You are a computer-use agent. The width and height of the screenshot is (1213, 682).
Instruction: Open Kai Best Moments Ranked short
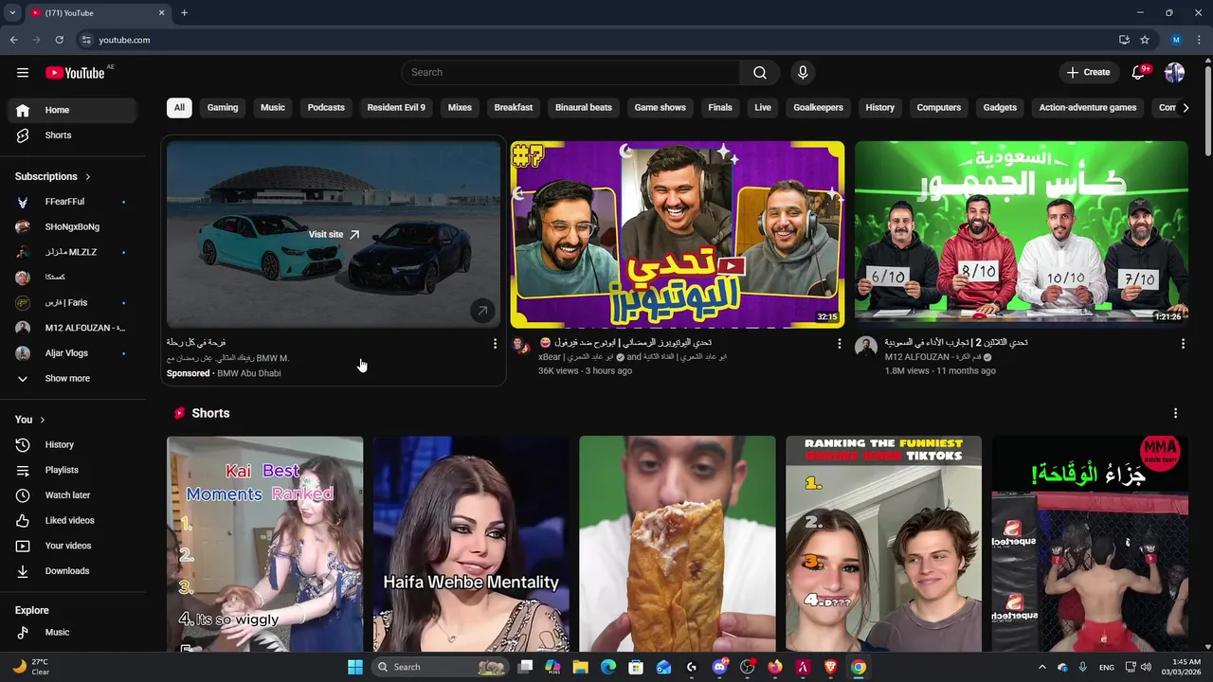pyautogui.click(x=265, y=544)
